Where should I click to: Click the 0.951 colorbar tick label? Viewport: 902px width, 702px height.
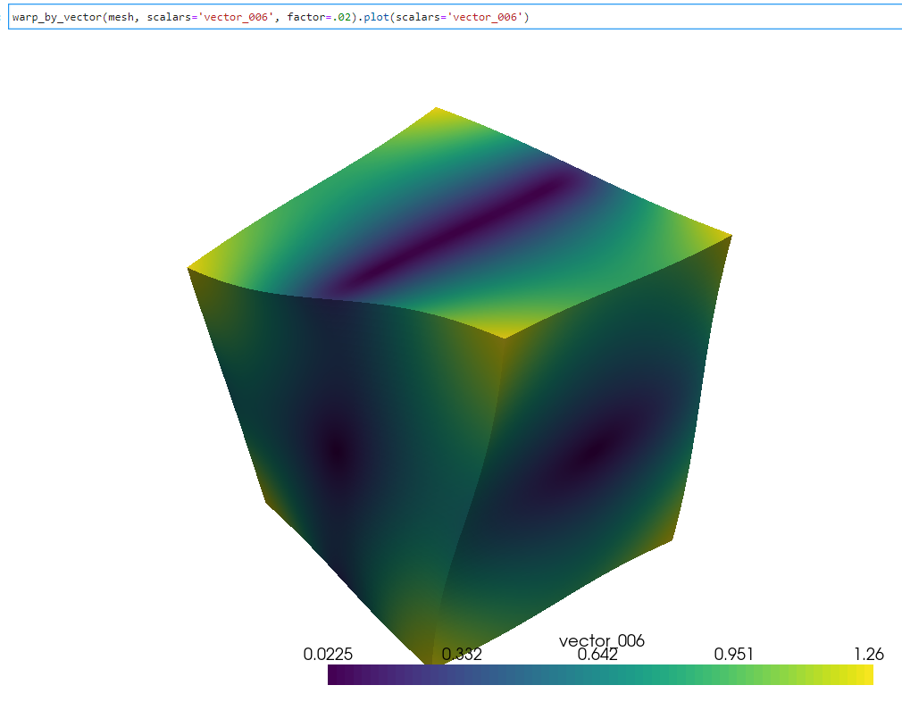[x=733, y=655]
